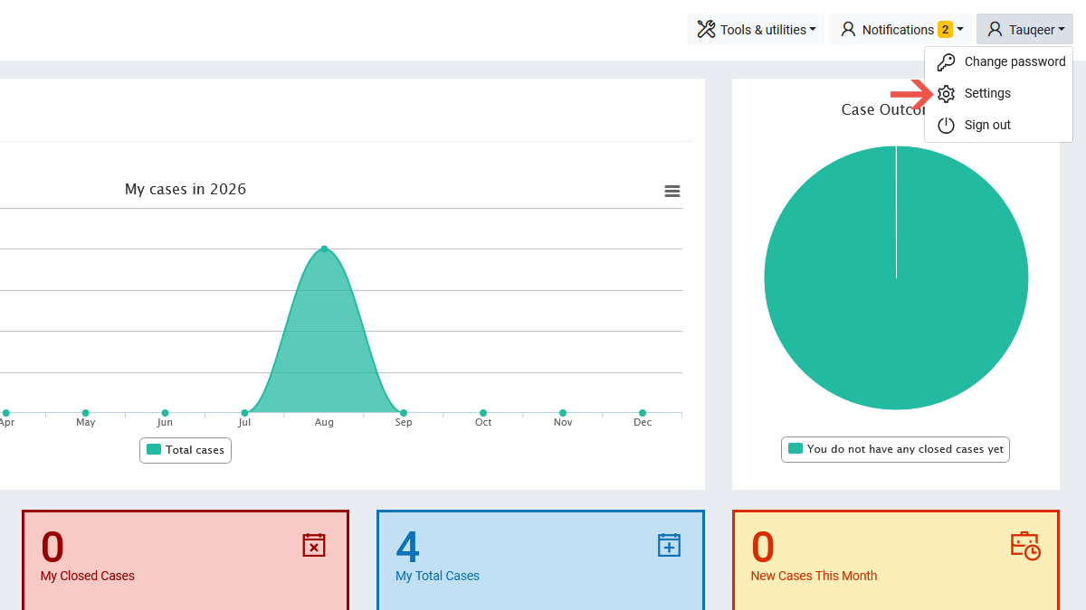Click the Dec data point on chart

[x=643, y=413]
